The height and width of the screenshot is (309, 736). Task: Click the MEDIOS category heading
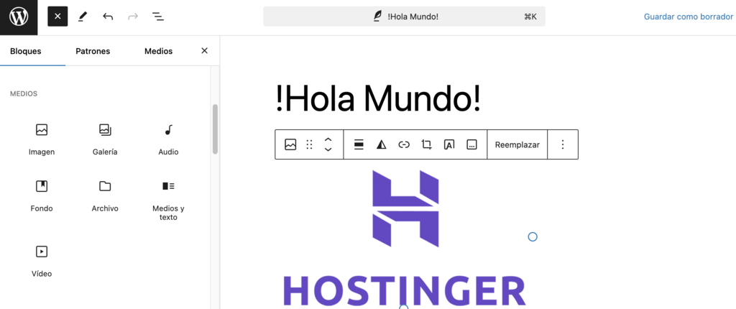click(24, 94)
